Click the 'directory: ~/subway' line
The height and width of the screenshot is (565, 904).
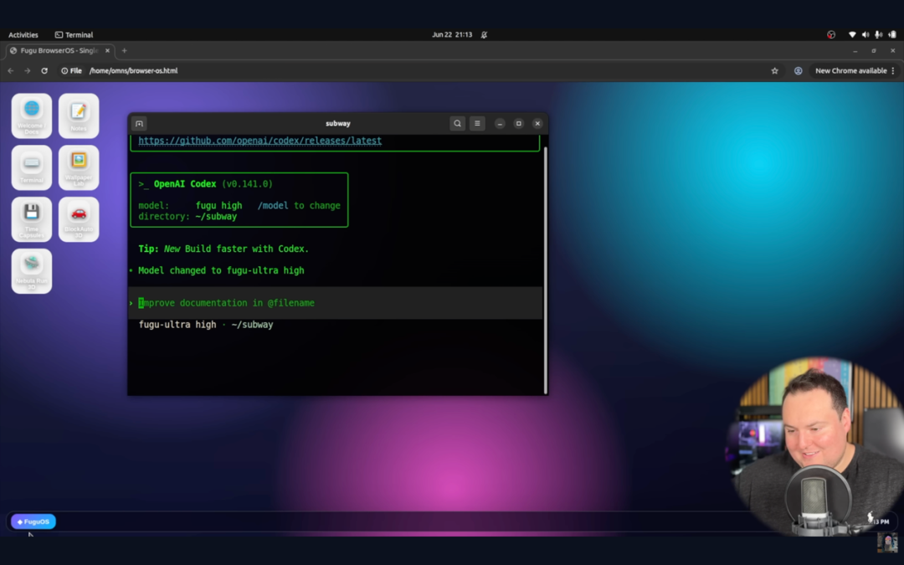click(x=187, y=217)
